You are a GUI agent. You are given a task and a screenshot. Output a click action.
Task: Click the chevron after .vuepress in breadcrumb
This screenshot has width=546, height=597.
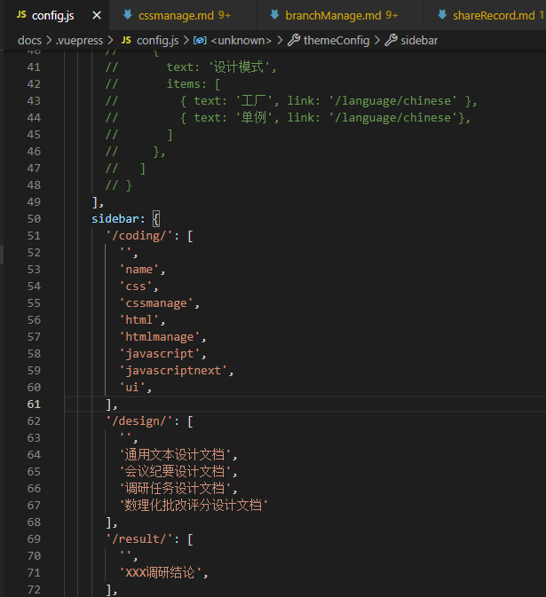tap(110, 40)
